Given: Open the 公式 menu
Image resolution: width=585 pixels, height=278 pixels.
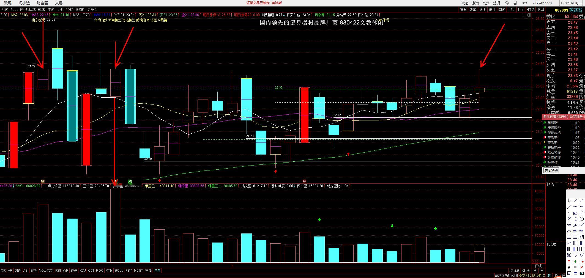Looking at the screenshot, I should pos(486,3).
